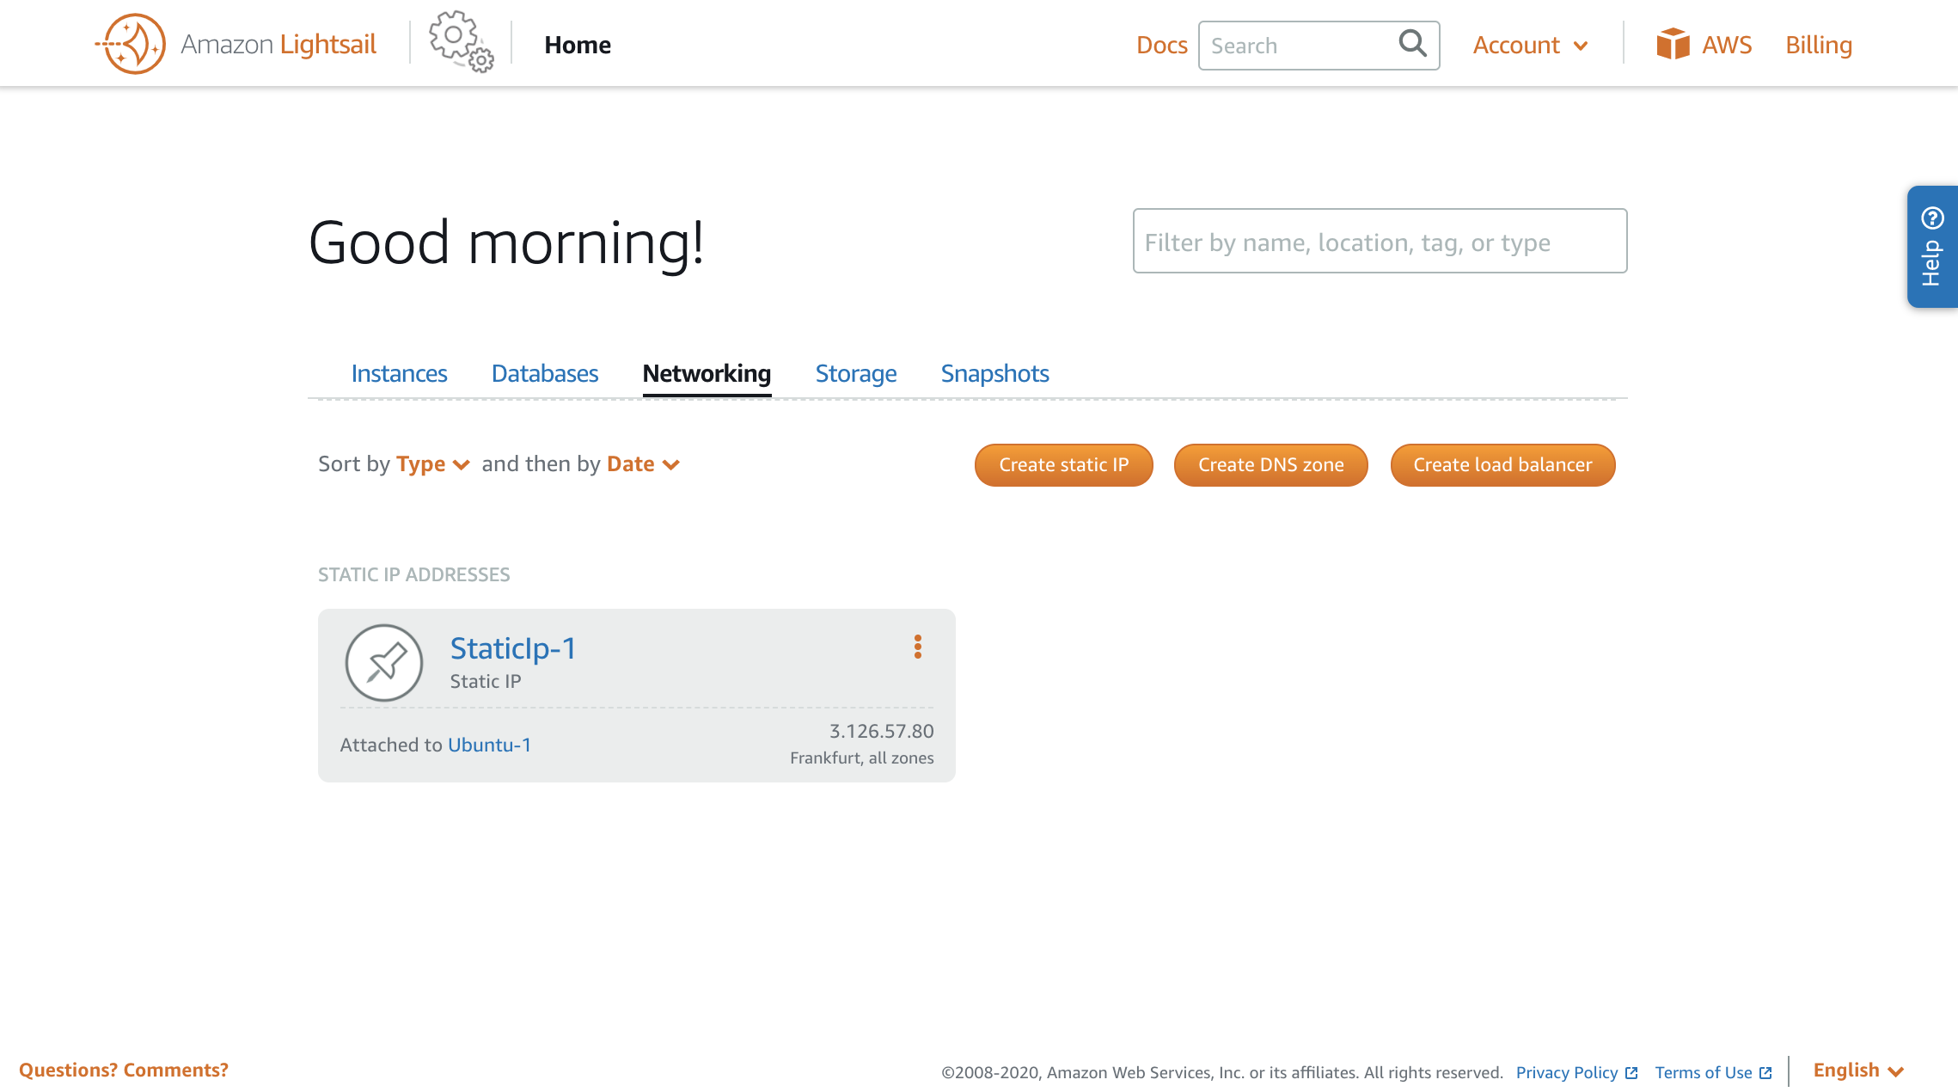Switch to the Instances tab
1958x1092 pixels.
pos(399,373)
